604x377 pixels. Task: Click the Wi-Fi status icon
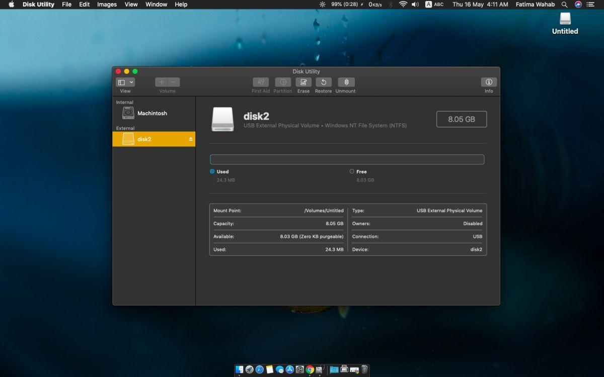pos(403,5)
